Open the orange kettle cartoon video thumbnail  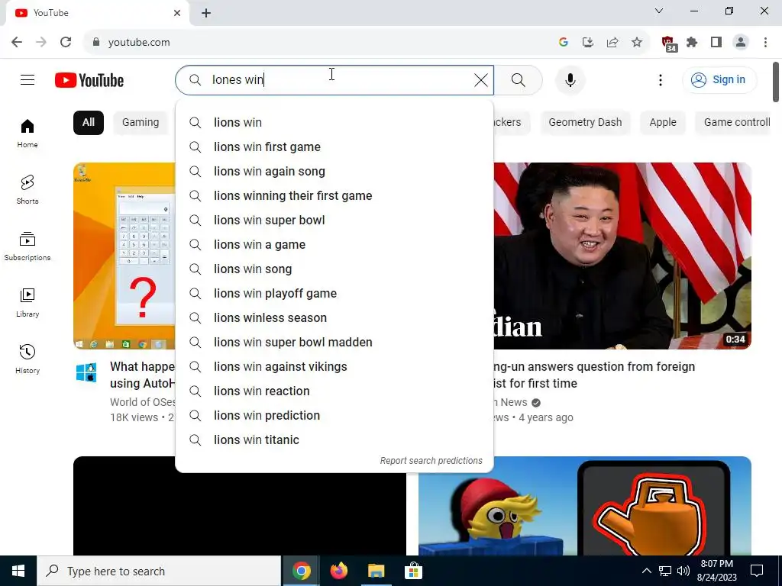584,506
